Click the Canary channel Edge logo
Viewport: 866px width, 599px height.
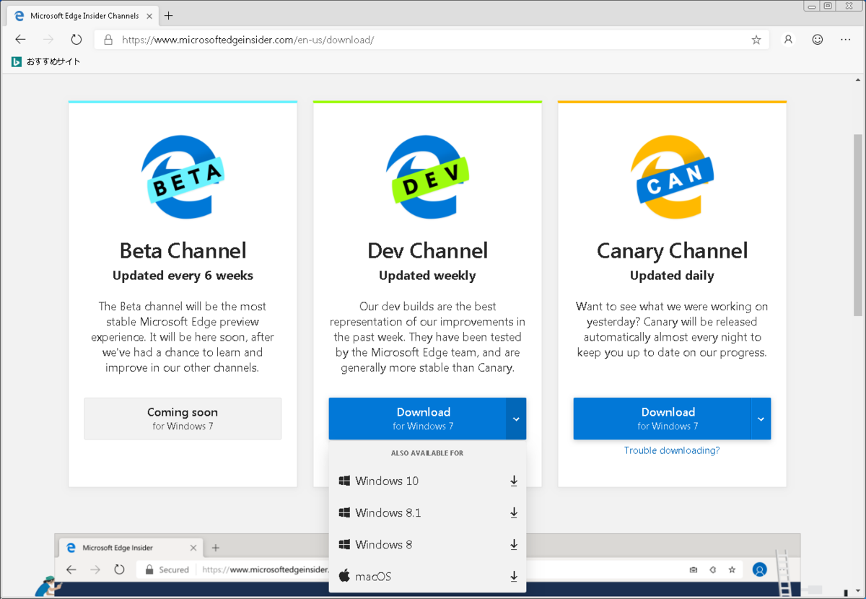[x=672, y=177]
